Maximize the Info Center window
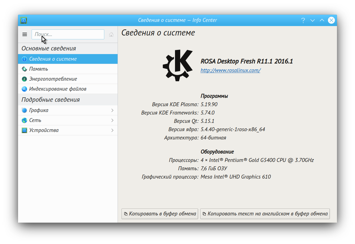The width and height of the screenshot is (355, 244). click(322, 20)
